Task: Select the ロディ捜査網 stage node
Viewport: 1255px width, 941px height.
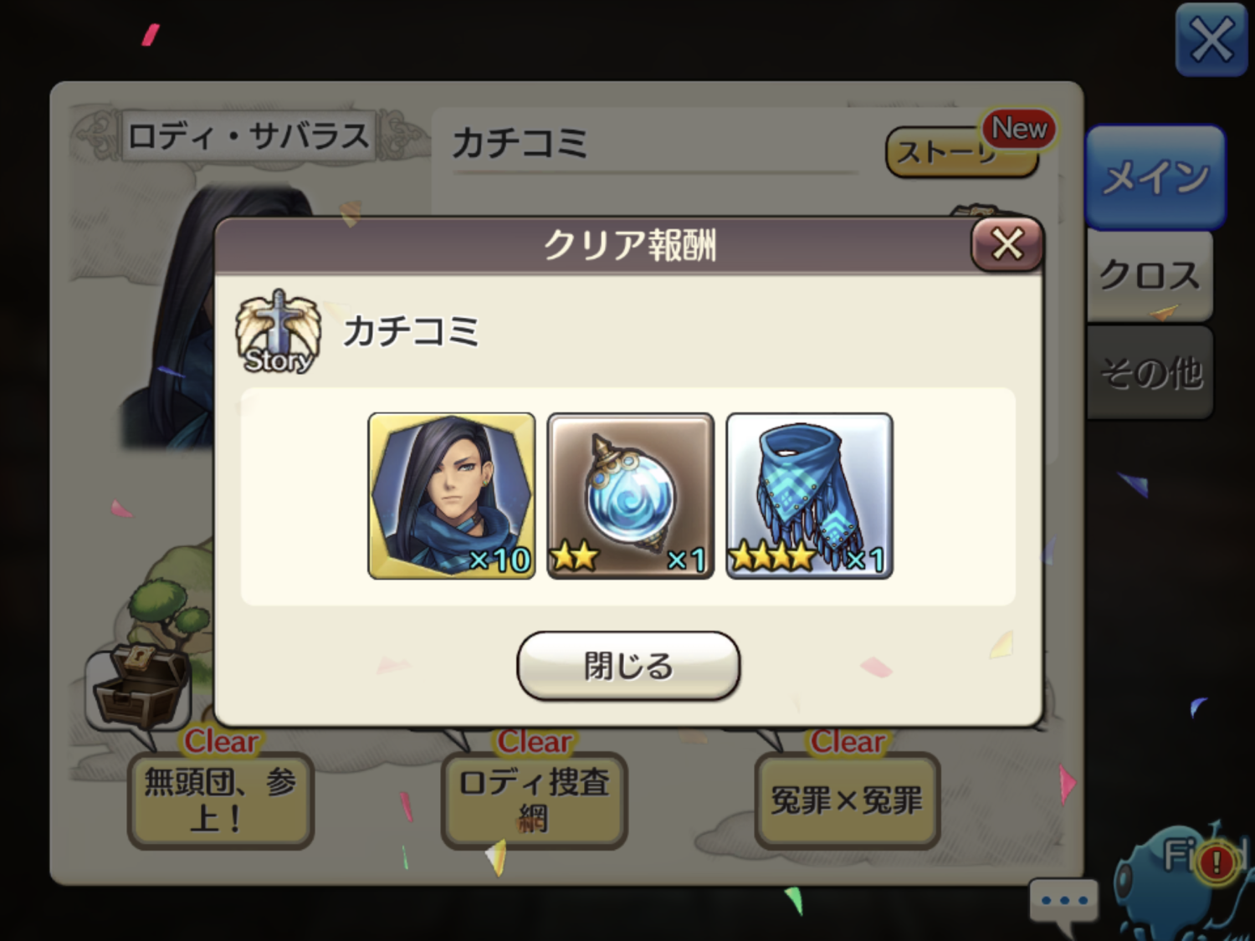Action: (534, 800)
